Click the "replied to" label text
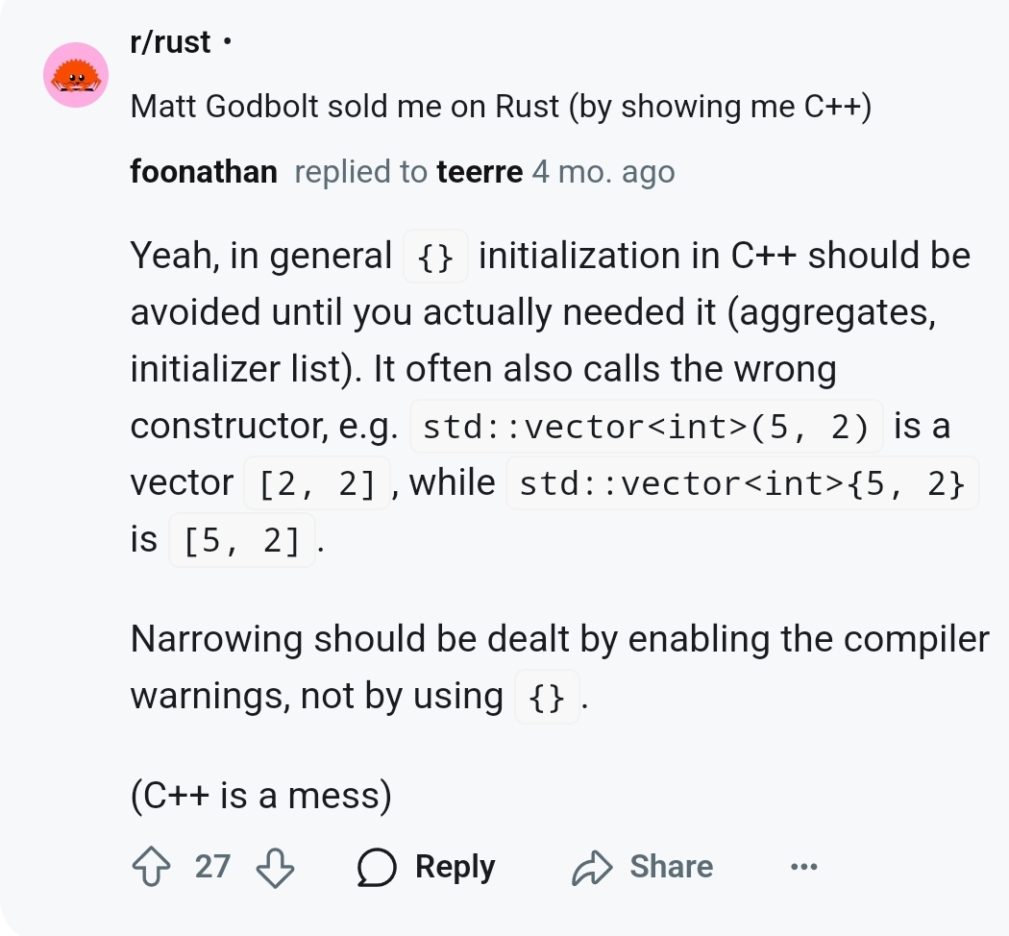Image resolution: width=1009 pixels, height=936 pixels. (x=360, y=172)
